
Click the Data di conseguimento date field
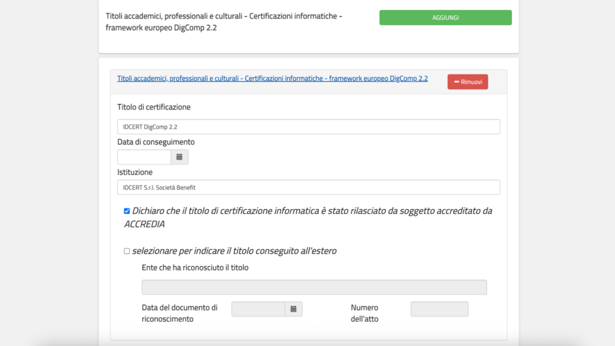144,157
